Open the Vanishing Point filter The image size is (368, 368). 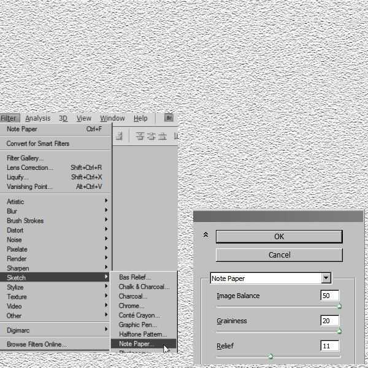[55, 187]
